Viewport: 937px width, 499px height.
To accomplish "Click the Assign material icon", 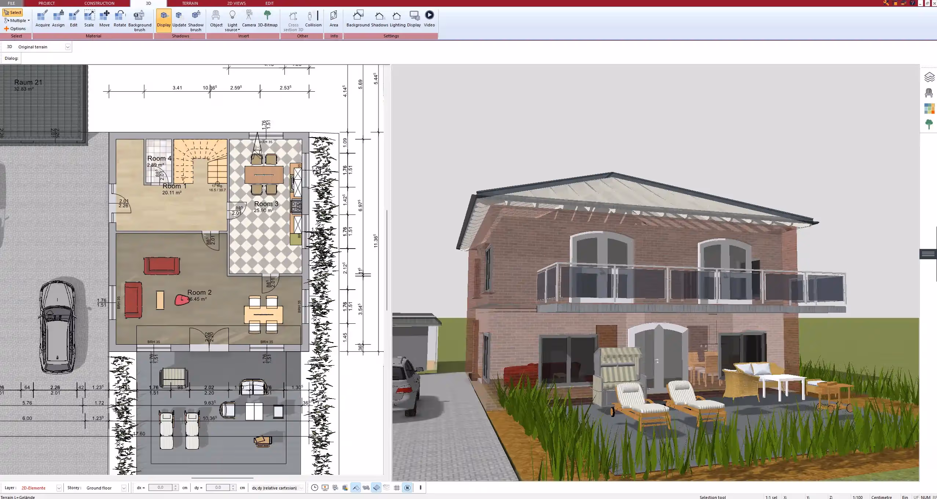I will 58,19.
